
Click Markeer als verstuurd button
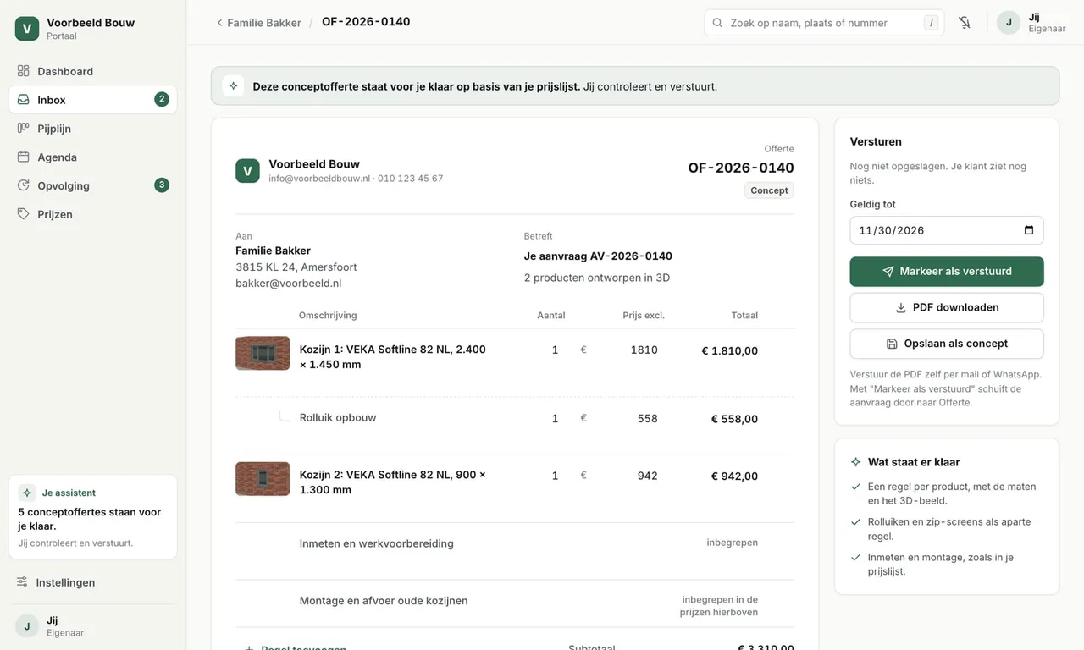click(947, 272)
